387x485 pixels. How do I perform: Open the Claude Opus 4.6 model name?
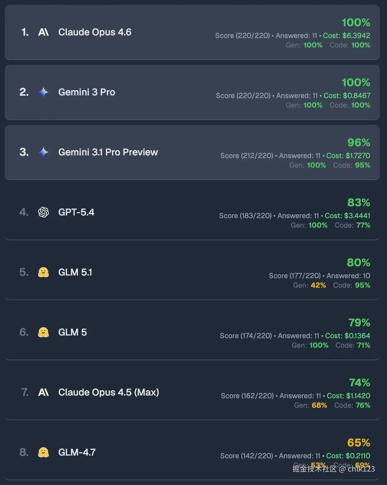(95, 32)
